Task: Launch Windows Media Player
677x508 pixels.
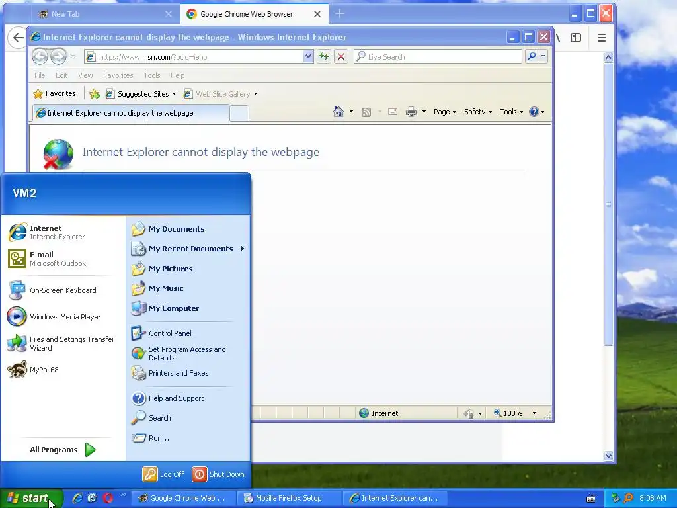Action: pos(54,317)
